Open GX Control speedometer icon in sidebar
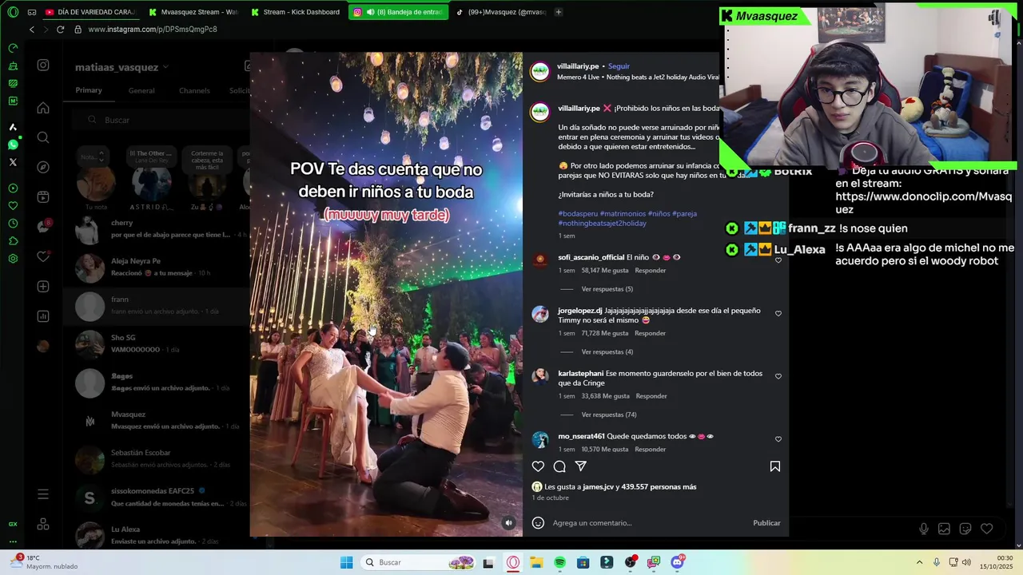Viewport: 1023px width, 575px height. click(x=13, y=48)
